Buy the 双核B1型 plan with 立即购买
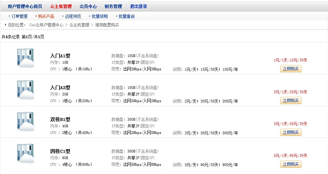The height and width of the screenshot is (174, 328). point(291,132)
